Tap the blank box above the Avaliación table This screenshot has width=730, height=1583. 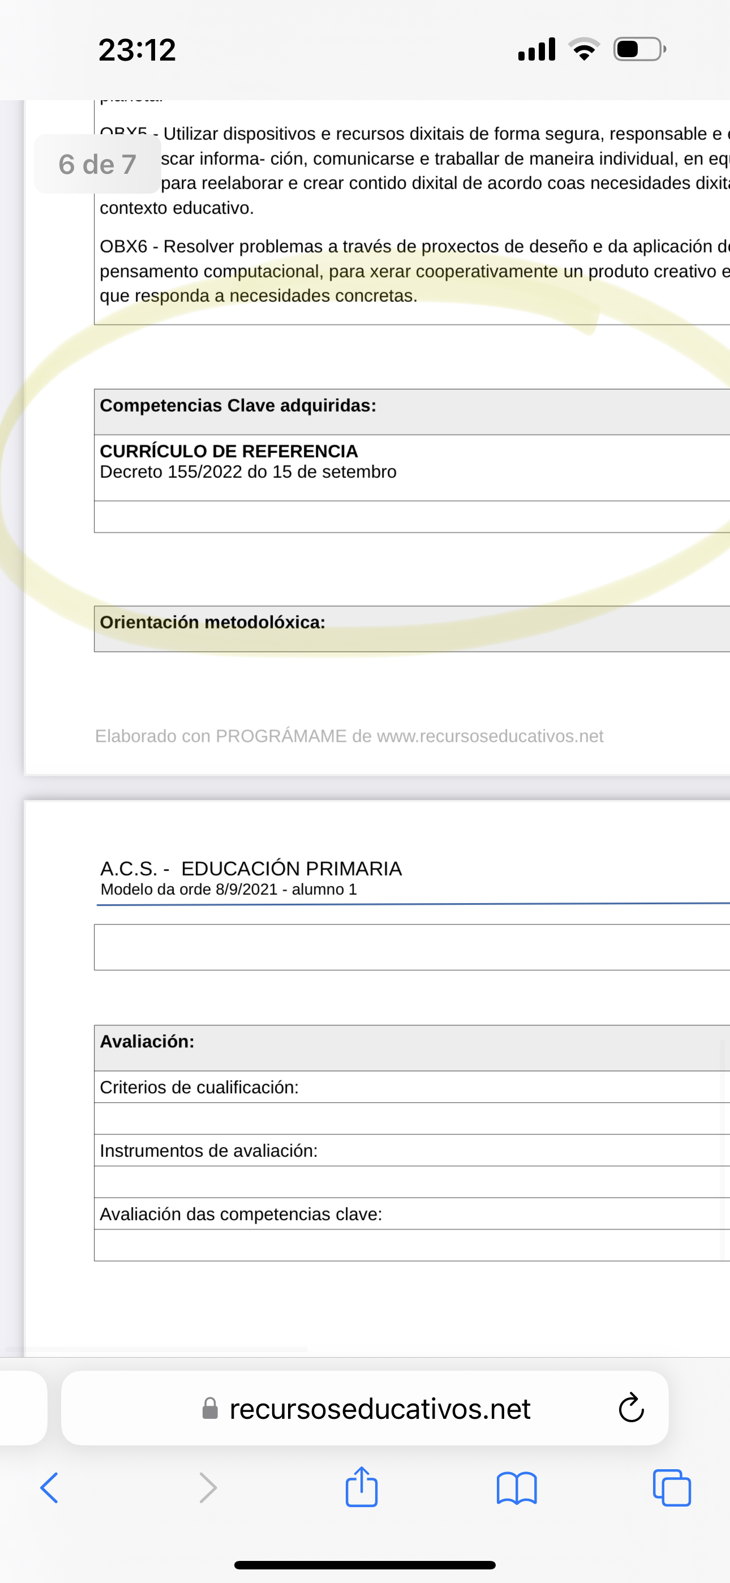point(412,947)
